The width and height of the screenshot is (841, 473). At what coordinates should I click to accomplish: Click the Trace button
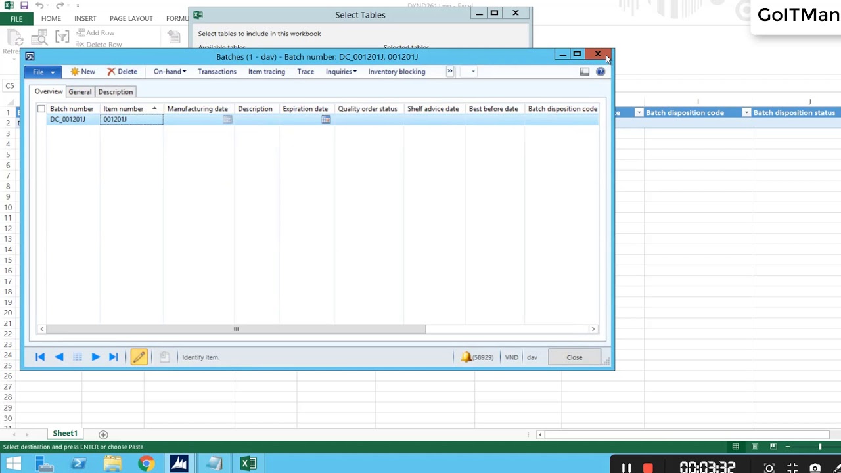click(306, 72)
